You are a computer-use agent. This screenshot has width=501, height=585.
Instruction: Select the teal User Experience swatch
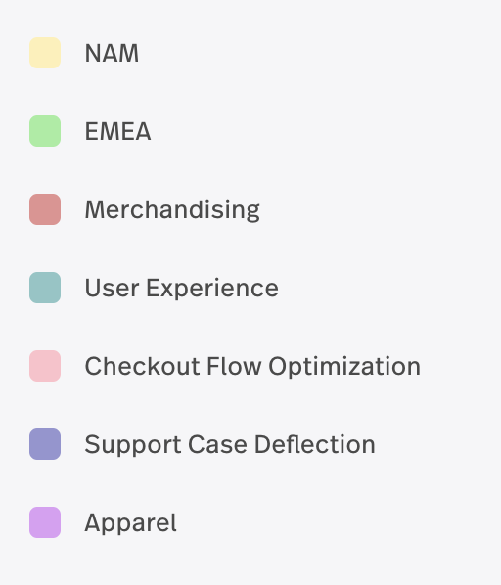(x=45, y=288)
